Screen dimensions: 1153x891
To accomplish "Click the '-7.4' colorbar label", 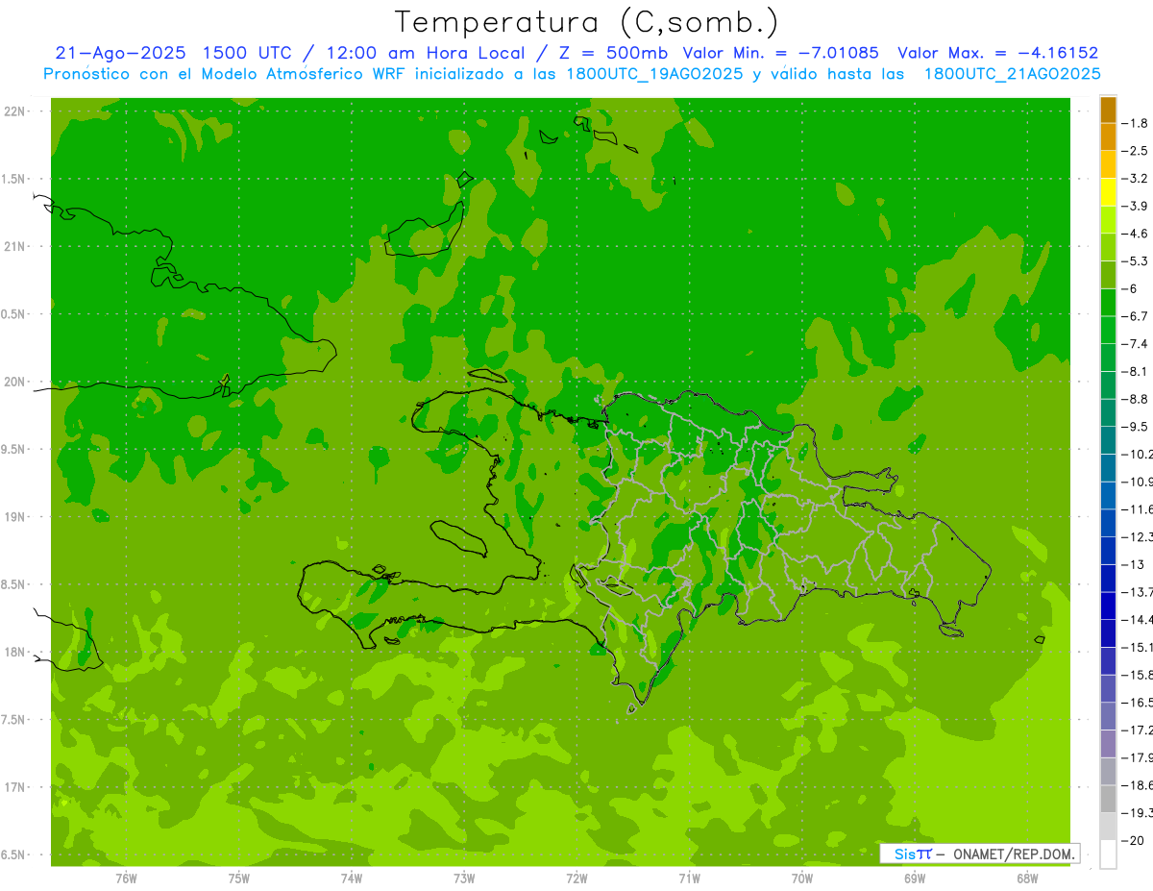I will coord(1135,344).
